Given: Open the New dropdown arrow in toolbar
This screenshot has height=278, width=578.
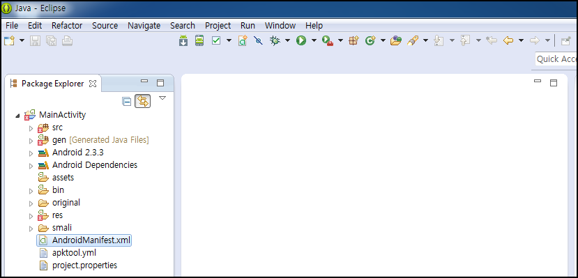Looking at the screenshot, I should point(22,40).
